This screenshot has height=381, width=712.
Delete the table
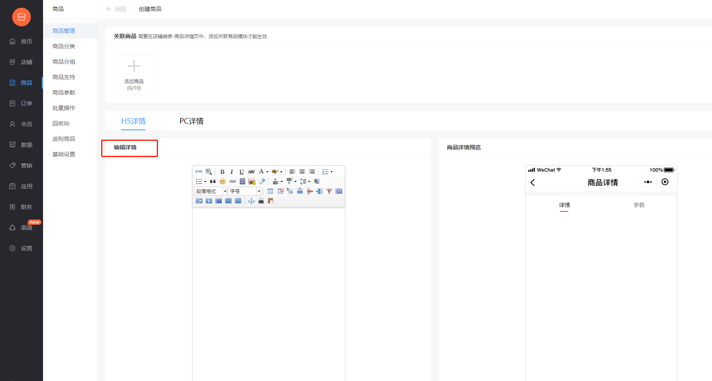[x=280, y=191]
